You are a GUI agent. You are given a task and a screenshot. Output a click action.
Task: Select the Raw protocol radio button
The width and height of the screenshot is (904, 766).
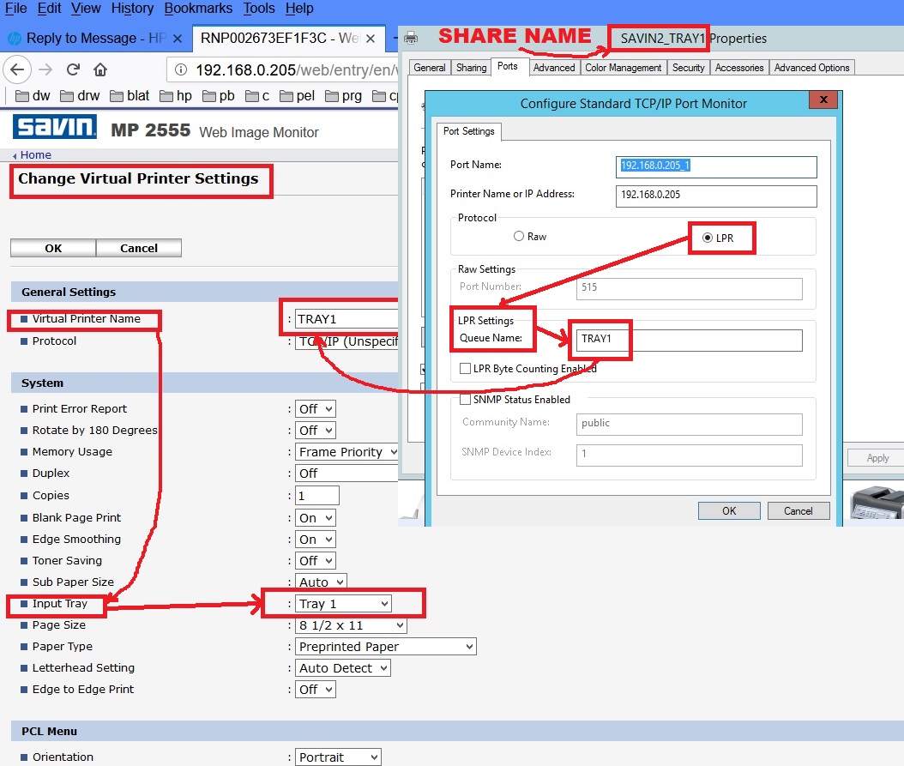pyautogui.click(x=519, y=237)
